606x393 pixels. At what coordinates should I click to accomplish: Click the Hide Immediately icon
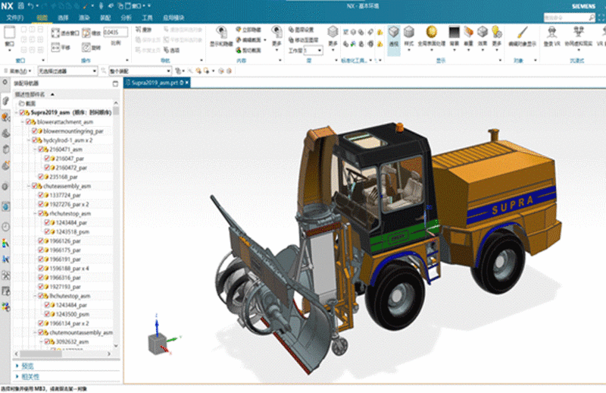click(239, 30)
